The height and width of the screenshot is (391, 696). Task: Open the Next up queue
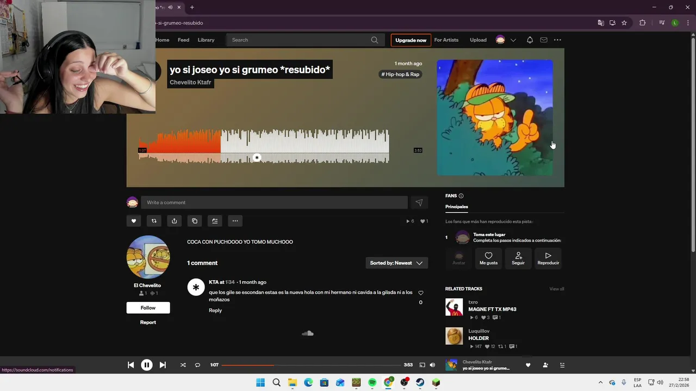pyautogui.click(x=562, y=365)
